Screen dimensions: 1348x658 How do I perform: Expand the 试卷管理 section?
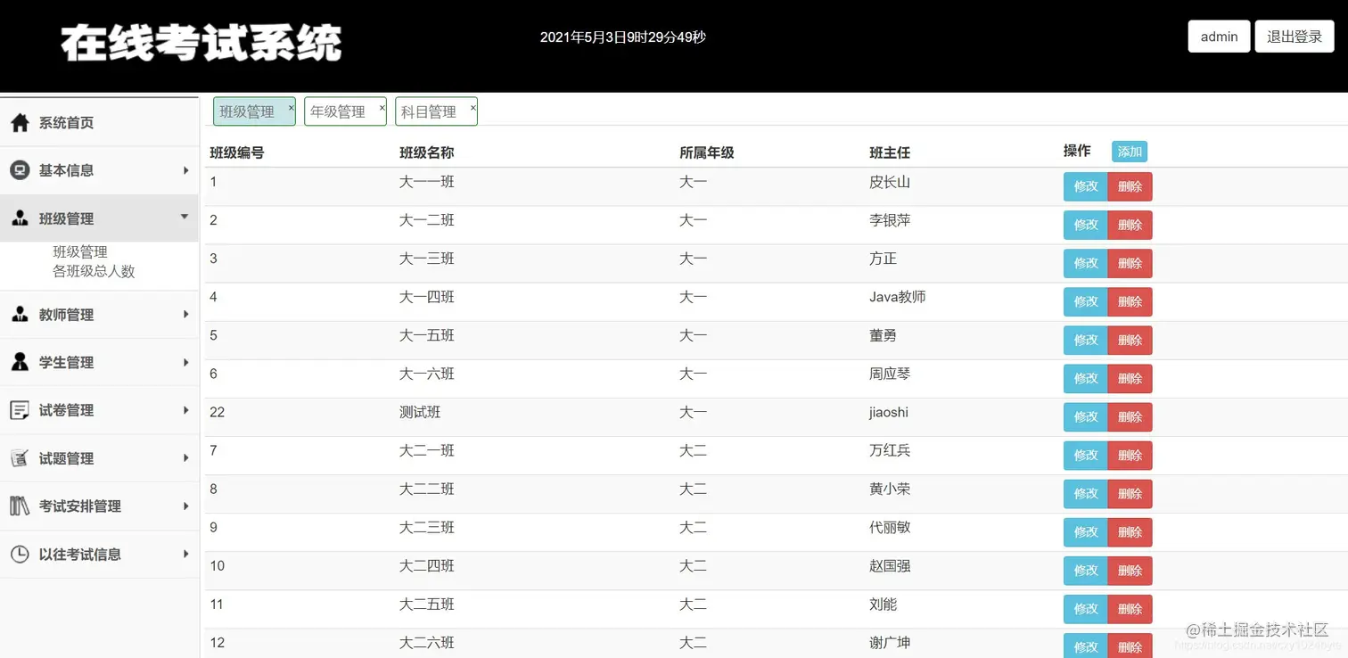tap(185, 409)
